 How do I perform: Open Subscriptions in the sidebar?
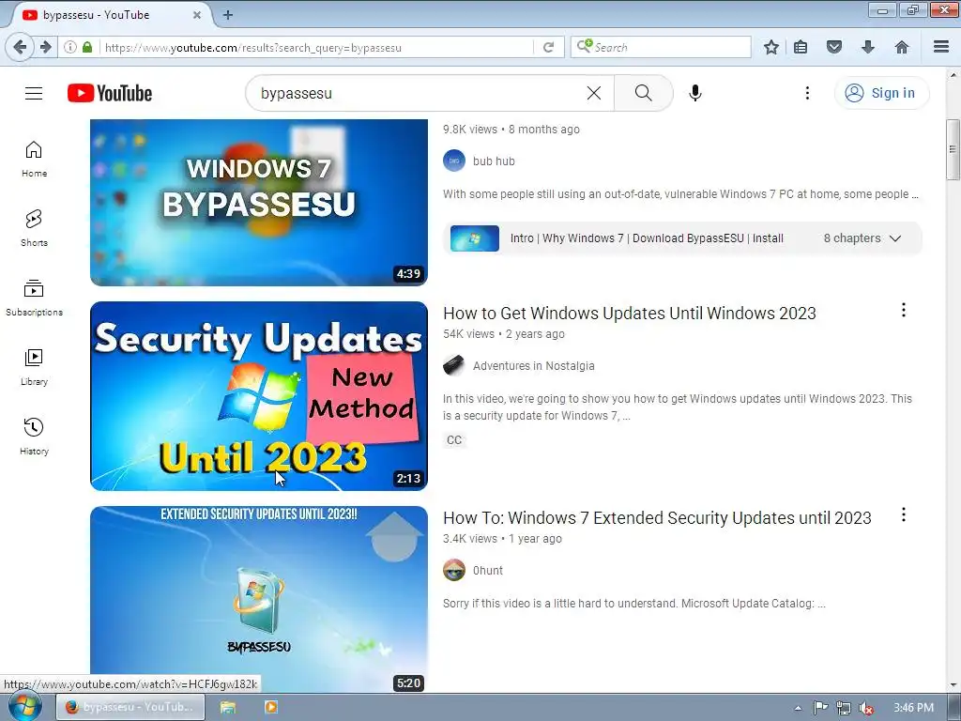(34, 298)
